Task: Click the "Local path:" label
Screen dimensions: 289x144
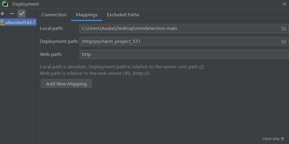Action: pos(52,28)
